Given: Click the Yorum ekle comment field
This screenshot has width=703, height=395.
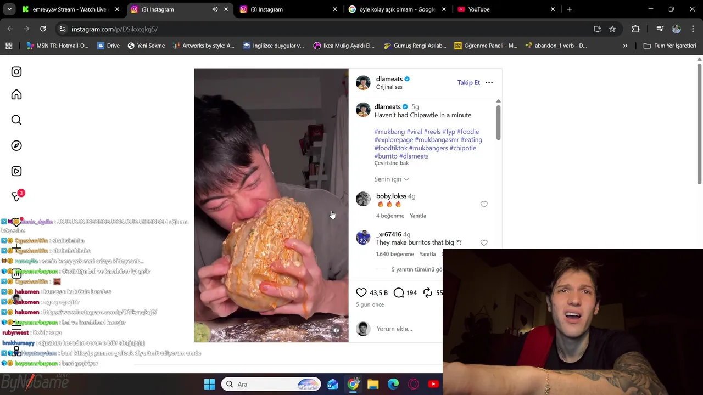Looking at the screenshot, I should (x=406, y=329).
